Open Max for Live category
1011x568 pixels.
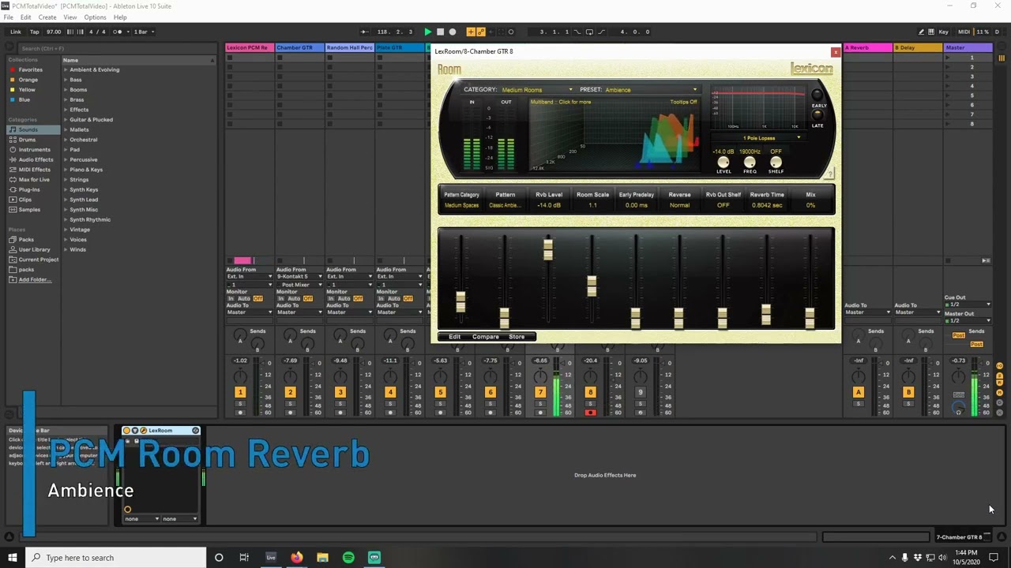pyautogui.click(x=34, y=179)
